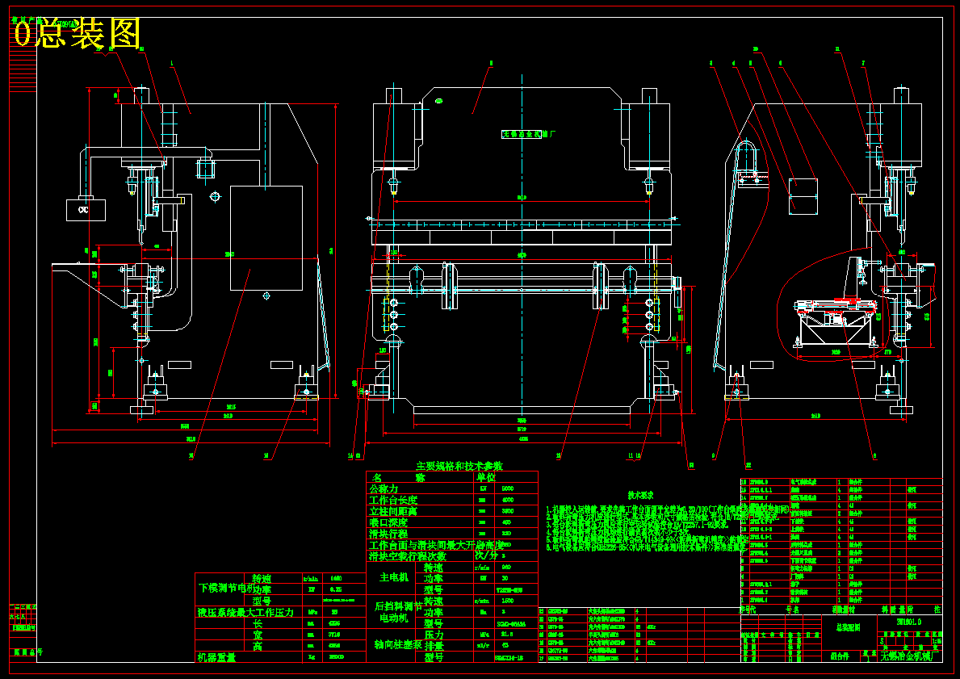Click the 1500 speed value for 后挡料调节电动机
The image size is (960, 679).
point(508,601)
